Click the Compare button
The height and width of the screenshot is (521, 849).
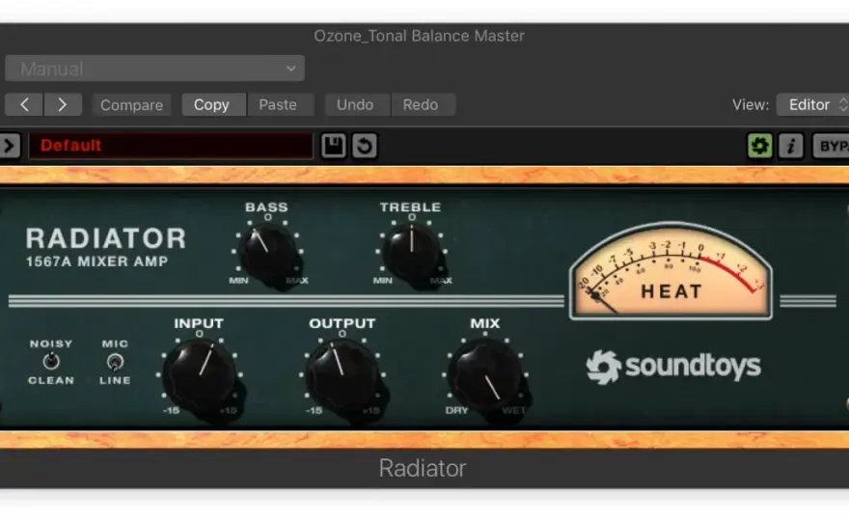131,104
